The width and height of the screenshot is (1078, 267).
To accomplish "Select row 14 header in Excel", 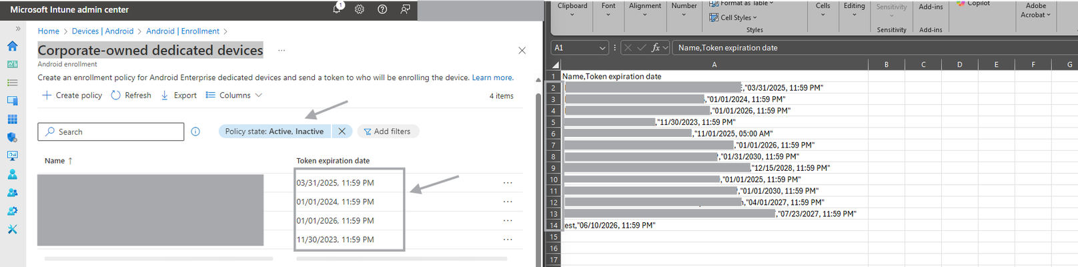I will point(554,226).
